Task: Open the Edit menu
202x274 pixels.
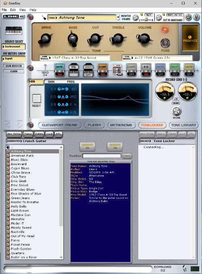Action: click(13, 10)
